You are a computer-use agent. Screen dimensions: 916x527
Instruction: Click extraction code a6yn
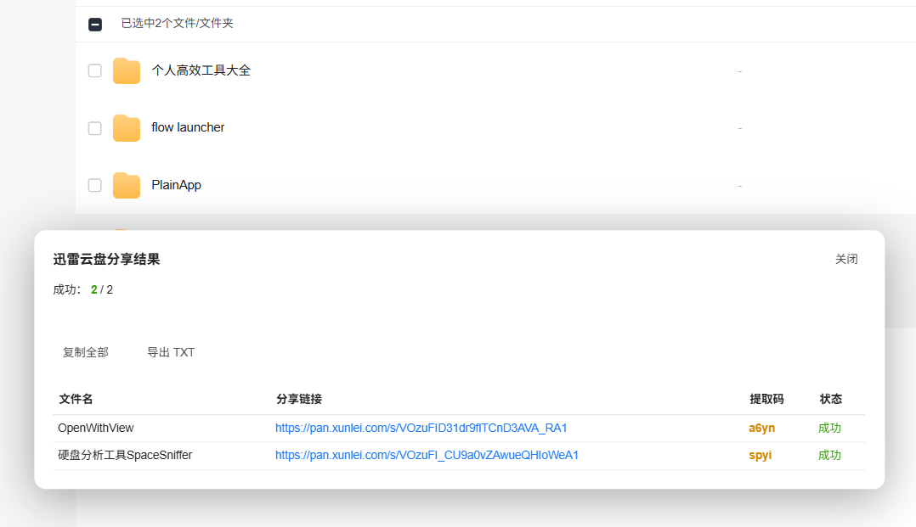[x=761, y=428]
